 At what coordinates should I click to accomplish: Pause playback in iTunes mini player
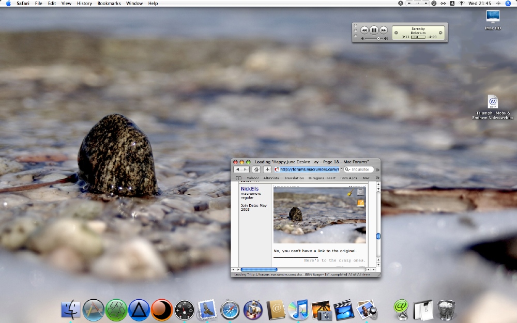[374, 30]
